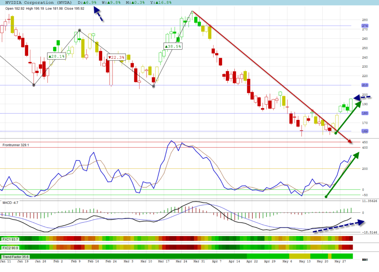
Task: Click the MACD -4.7 indicator label
Action: pos(10,202)
